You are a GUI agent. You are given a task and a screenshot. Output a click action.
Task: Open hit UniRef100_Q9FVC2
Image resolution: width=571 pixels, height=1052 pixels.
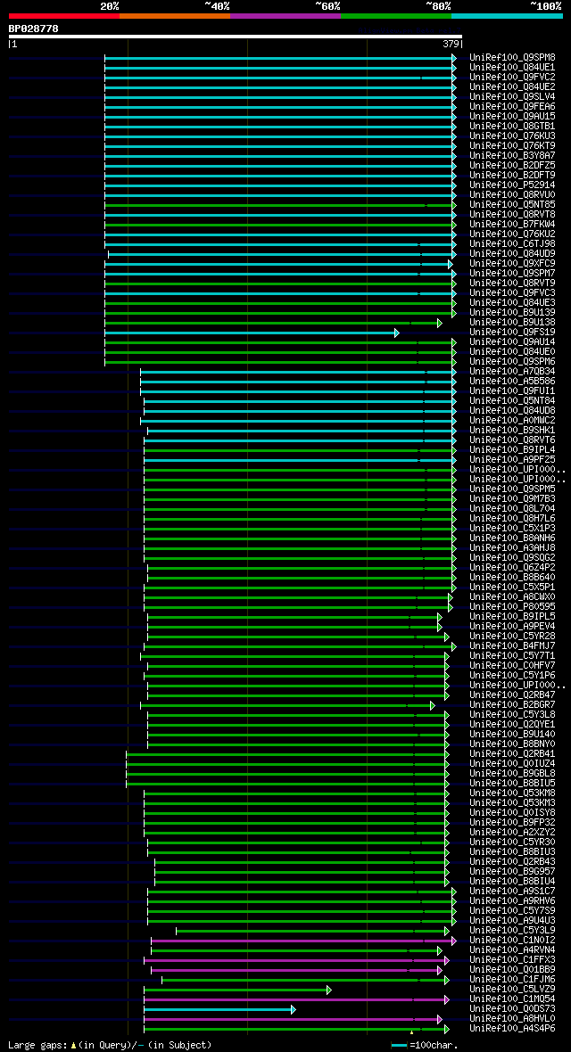pyautogui.click(x=512, y=78)
